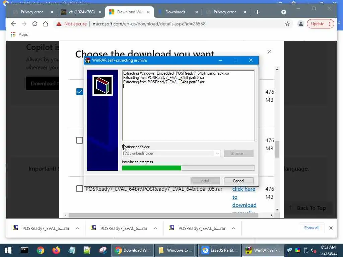
Task: Click the greyed Browse... button
Action: pyautogui.click(x=238, y=153)
